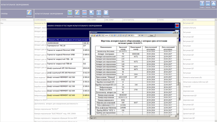217x122 pixels.
Task: Click Анализатор битумных in Preview report
Action: coord(106,51)
